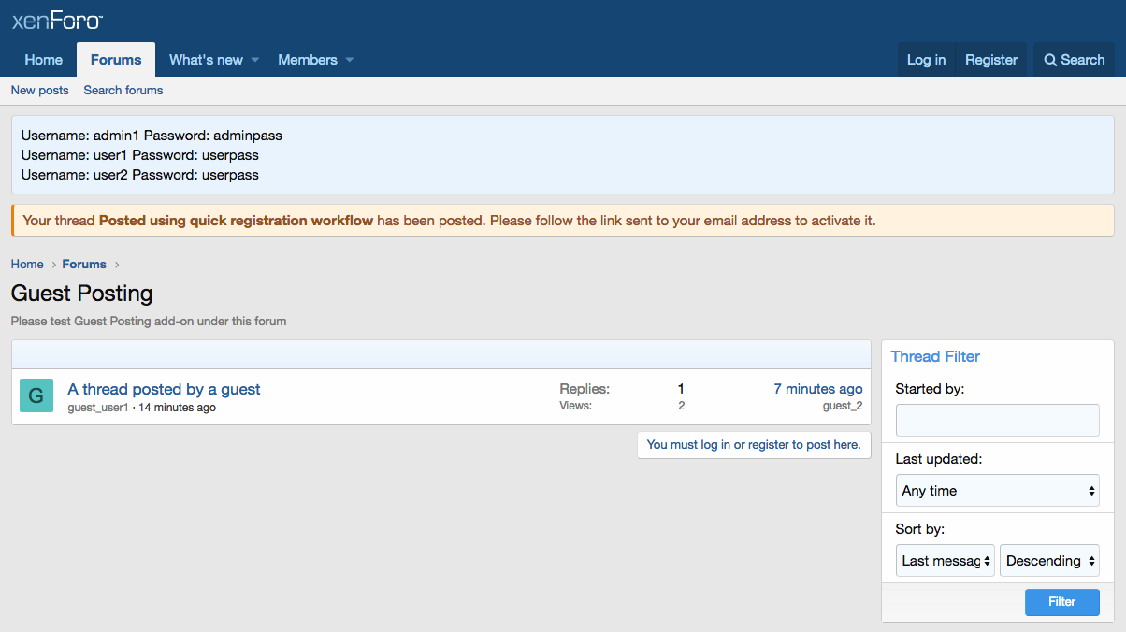Click the xenForo logo
Screen dimensions: 1126x632
pyautogui.click(x=57, y=21)
